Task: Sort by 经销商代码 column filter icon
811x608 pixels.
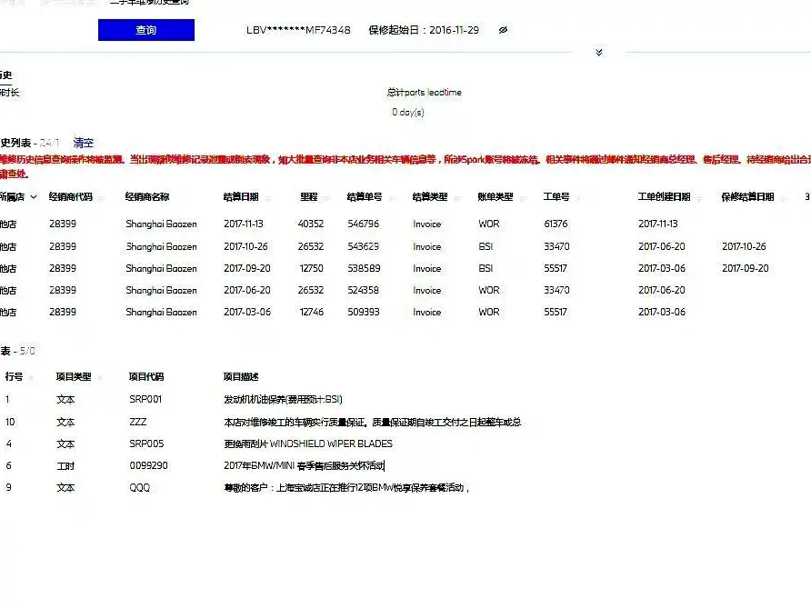Action: click(x=102, y=198)
